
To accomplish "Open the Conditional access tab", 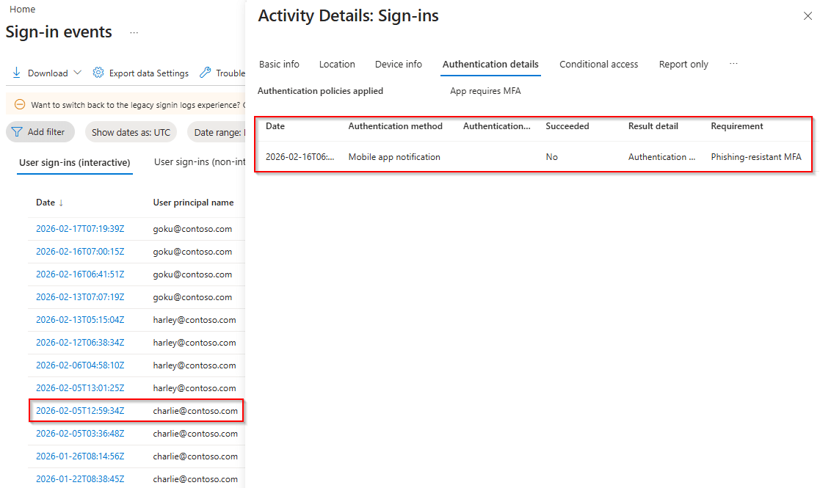I will (x=598, y=64).
